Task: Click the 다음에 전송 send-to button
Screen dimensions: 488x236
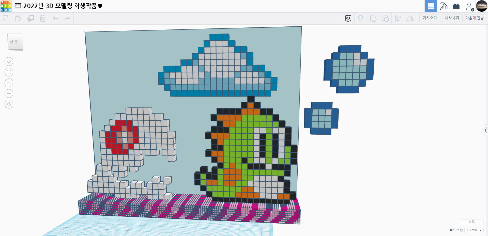Action: click(475, 18)
